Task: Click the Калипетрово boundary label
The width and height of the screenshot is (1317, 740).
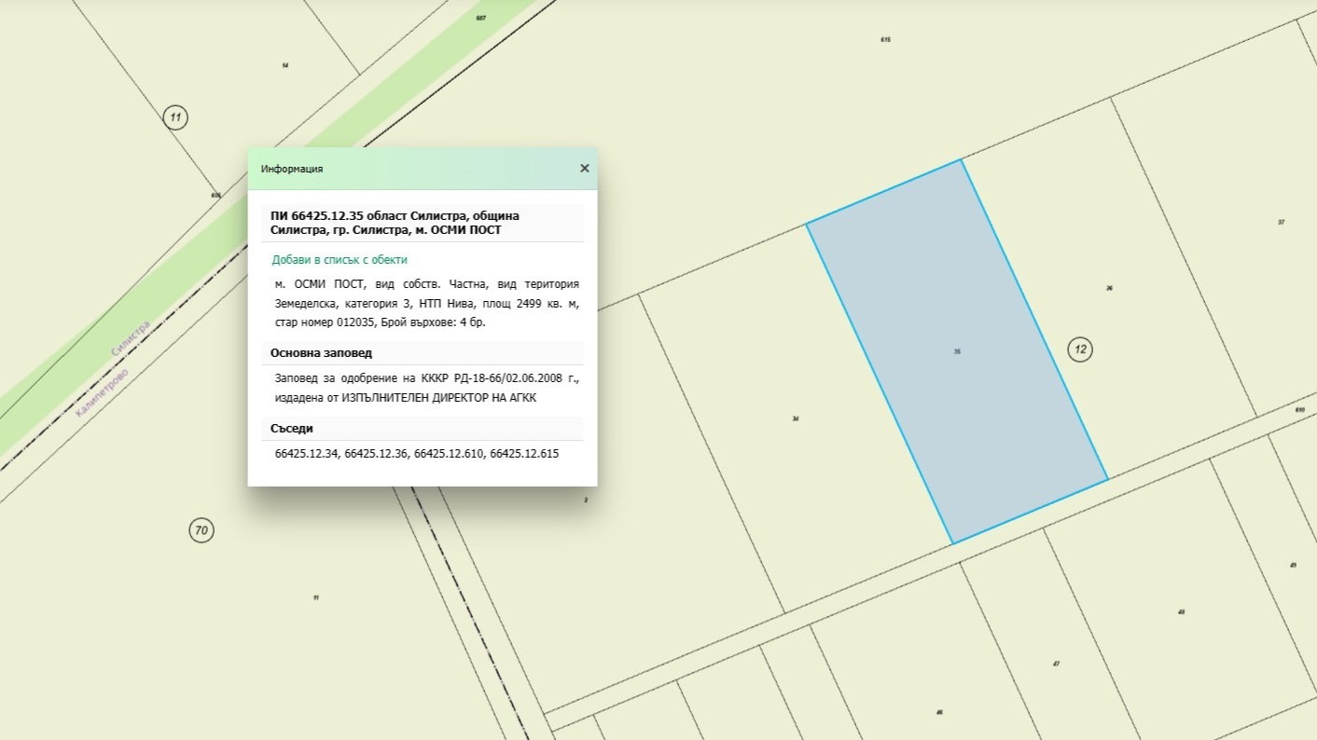Action: 103,391
